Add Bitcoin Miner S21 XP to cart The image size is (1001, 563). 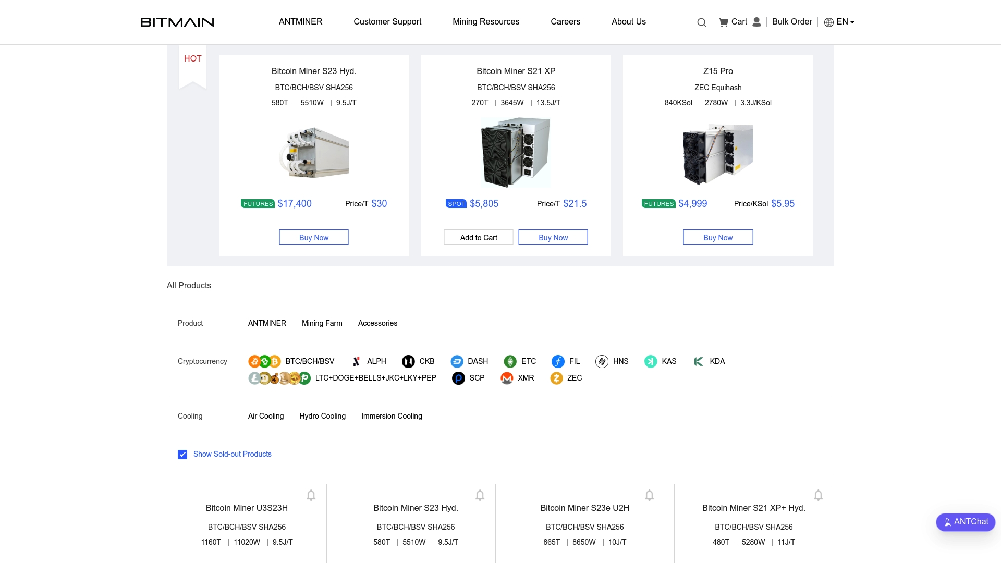(478, 237)
